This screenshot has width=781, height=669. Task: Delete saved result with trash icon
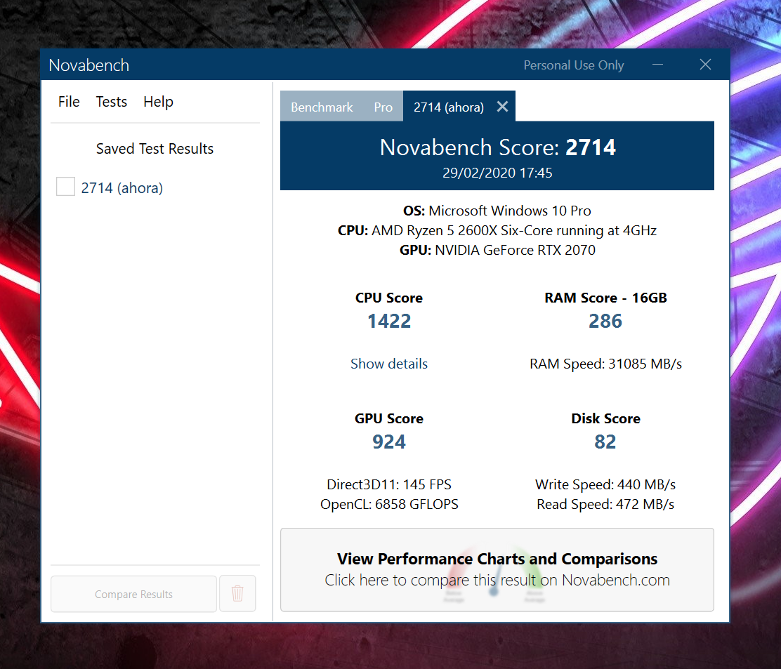pyautogui.click(x=237, y=593)
